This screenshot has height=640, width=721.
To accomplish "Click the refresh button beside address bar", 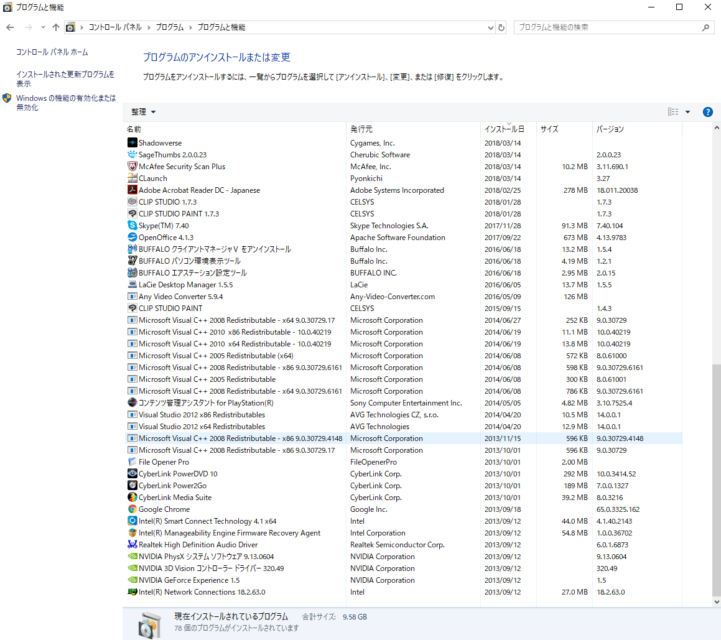I will click(x=501, y=27).
